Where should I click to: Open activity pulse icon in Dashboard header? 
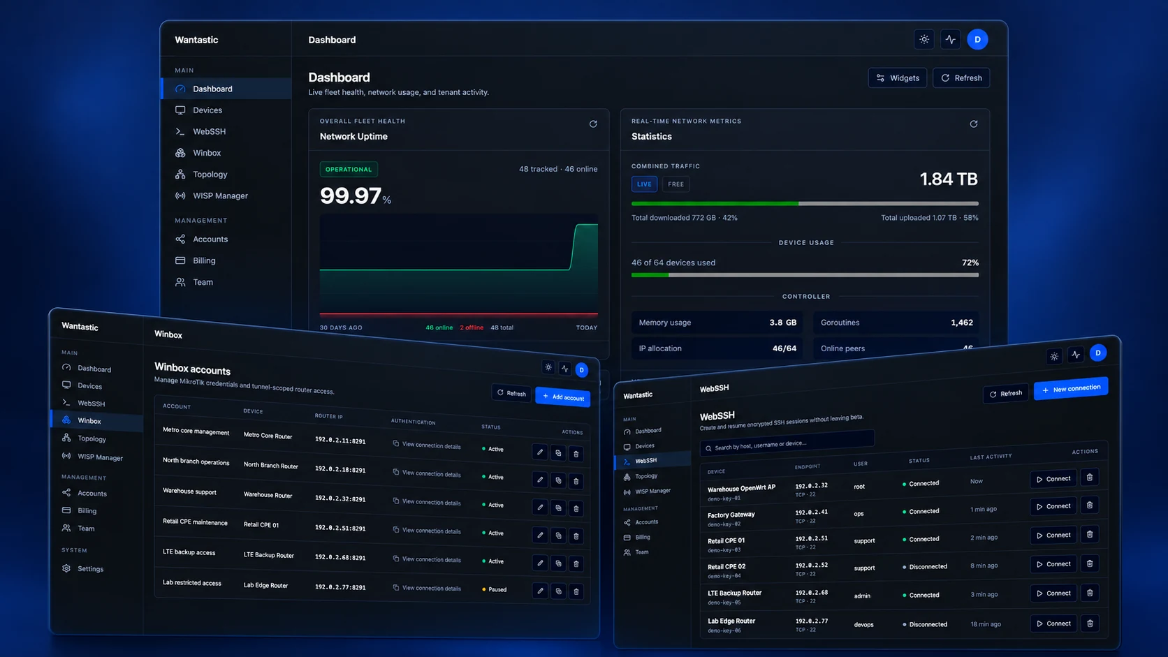[x=950, y=40]
